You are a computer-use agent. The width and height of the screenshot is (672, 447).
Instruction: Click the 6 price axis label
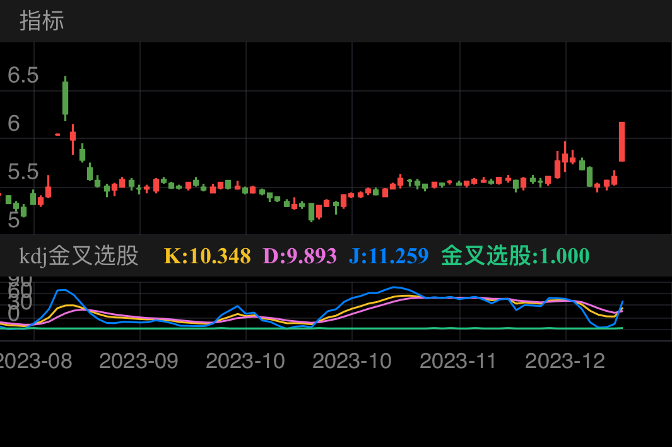point(14,124)
